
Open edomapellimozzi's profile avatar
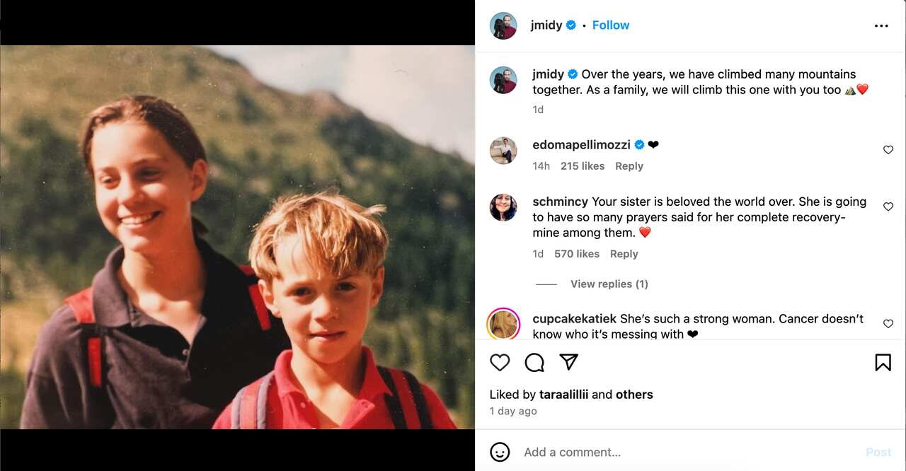tap(503, 151)
